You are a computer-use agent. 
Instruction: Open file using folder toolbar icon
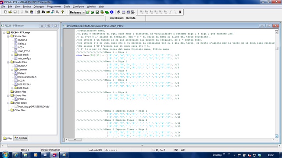(10, 12)
